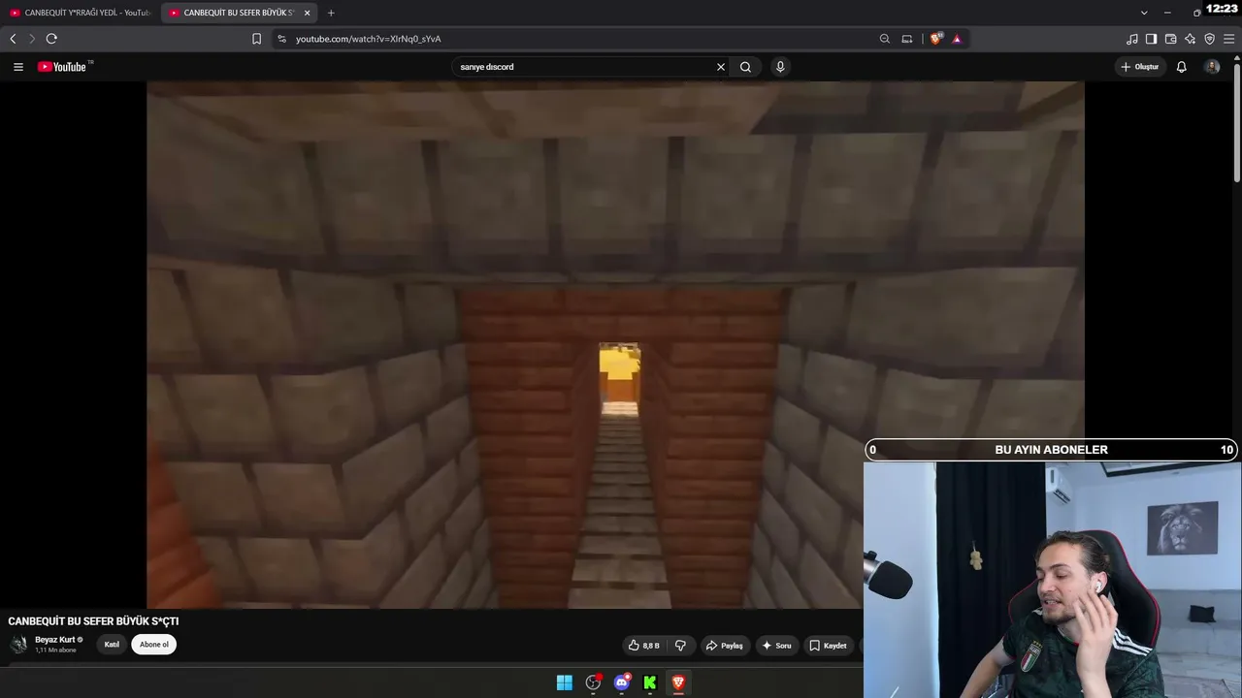Open the Brave Wallet icon
The height and width of the screenshot is (698, 1242).
pyautogui.click(x=1170, y=39)
